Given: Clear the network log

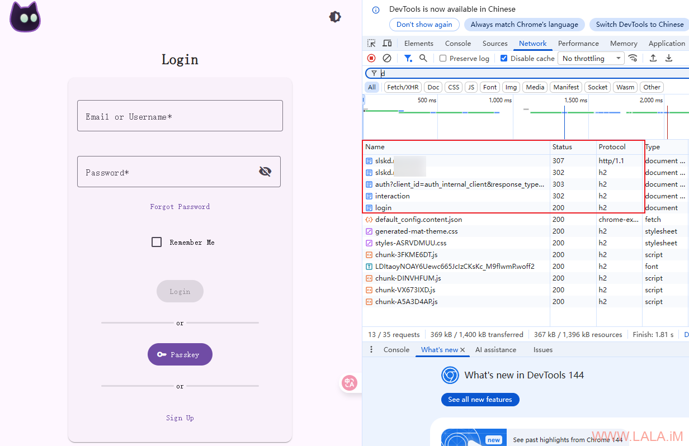Looking at the screenshot, I should point(386,58).
